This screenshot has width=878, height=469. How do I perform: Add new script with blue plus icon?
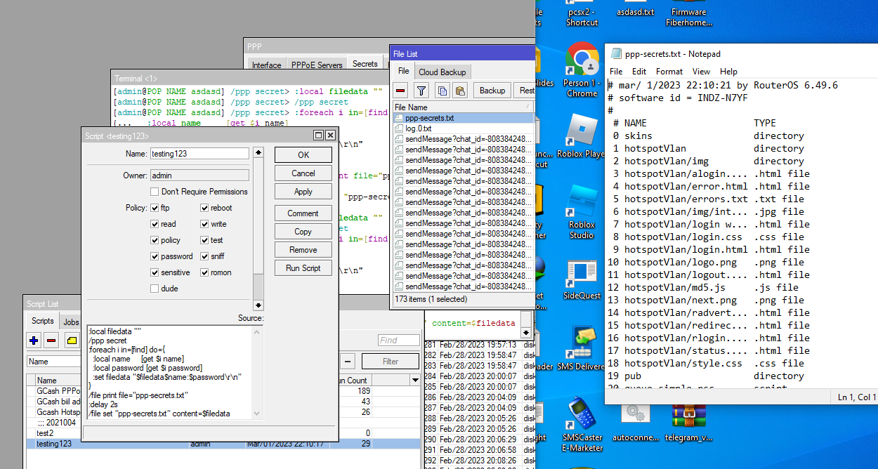coord(34,341)
